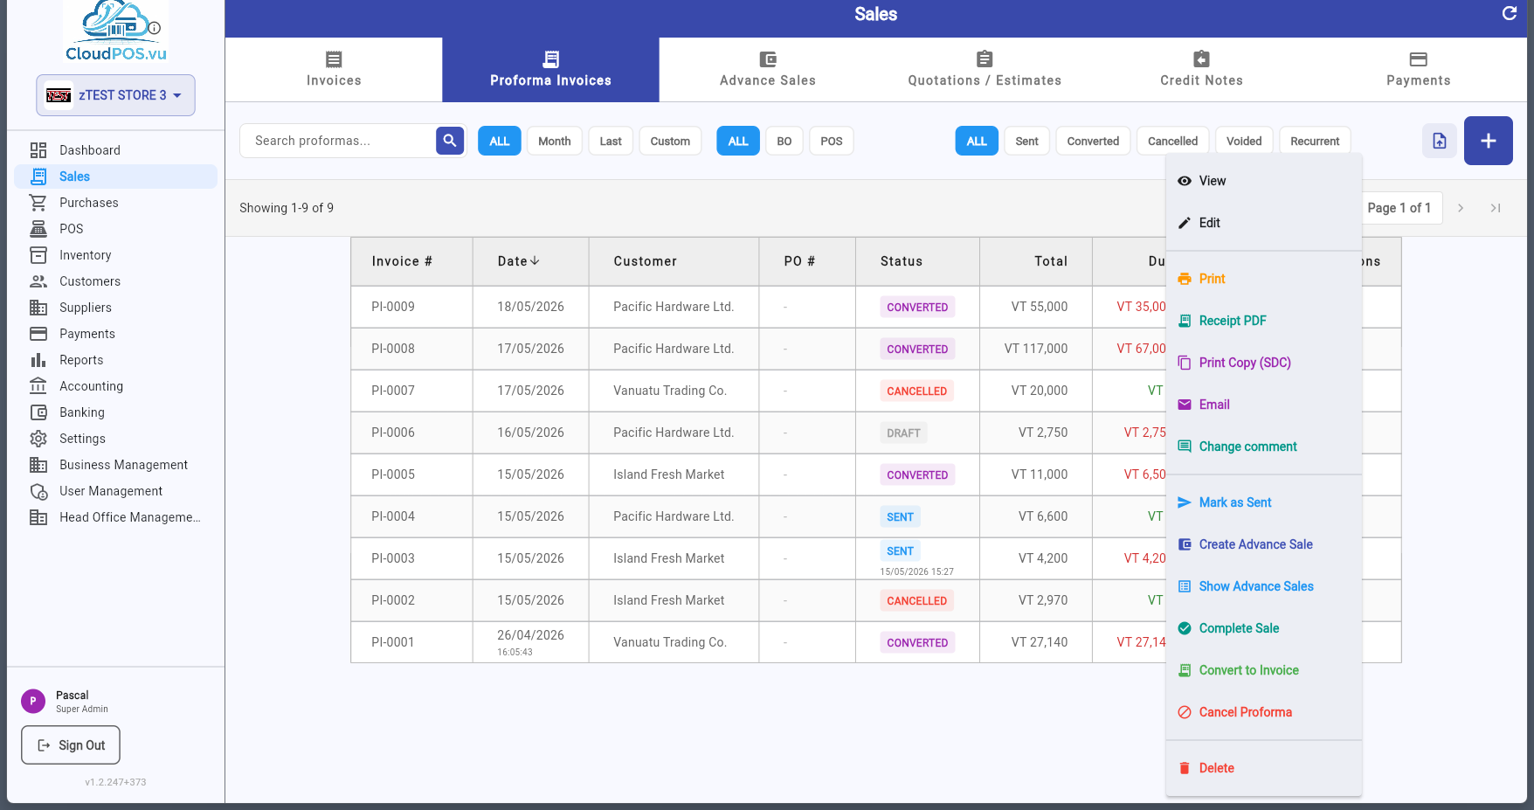Image resolution: width=1534 pixels, height=810 pixels.
Task: Choose Change comment menu item
Action: pos(1263,447)
